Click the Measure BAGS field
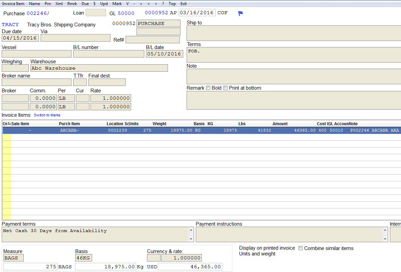Image resolution: width=401 pixels, height=272 pixels. coord(14,258)
